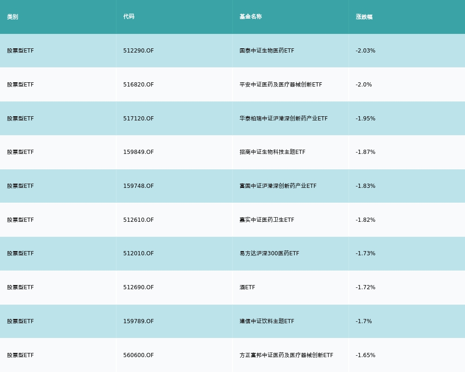
Task: Click the -1.82% change value
Action: (x=365, y=220)
